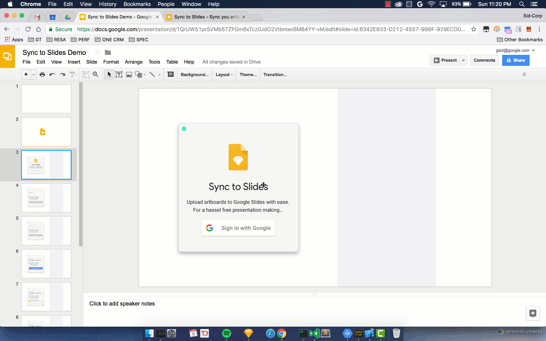
Task: Click the Apps bookmarks shortcut
Action: point(14,40)
